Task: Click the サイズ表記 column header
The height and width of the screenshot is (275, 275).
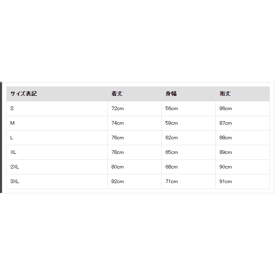Action: [24, 94]
